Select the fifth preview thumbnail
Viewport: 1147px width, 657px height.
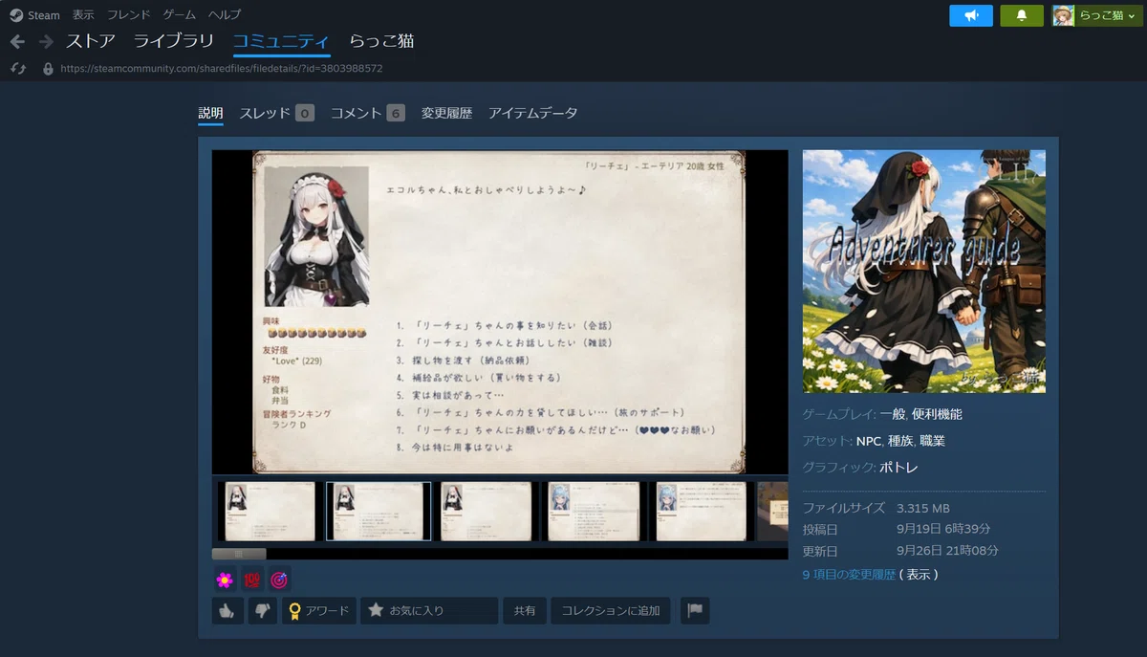pos(702,512)
